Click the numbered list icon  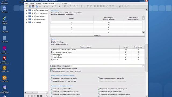click(91, 6)
